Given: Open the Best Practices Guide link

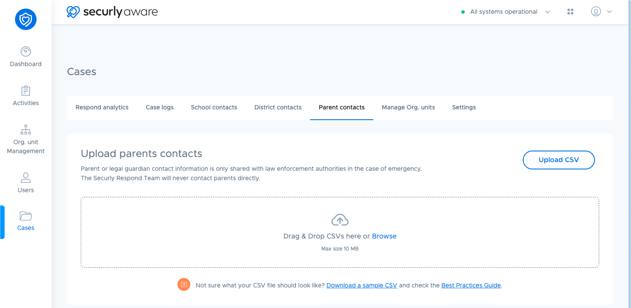Looking at the screenshot, I should click(x=471, y=285).
